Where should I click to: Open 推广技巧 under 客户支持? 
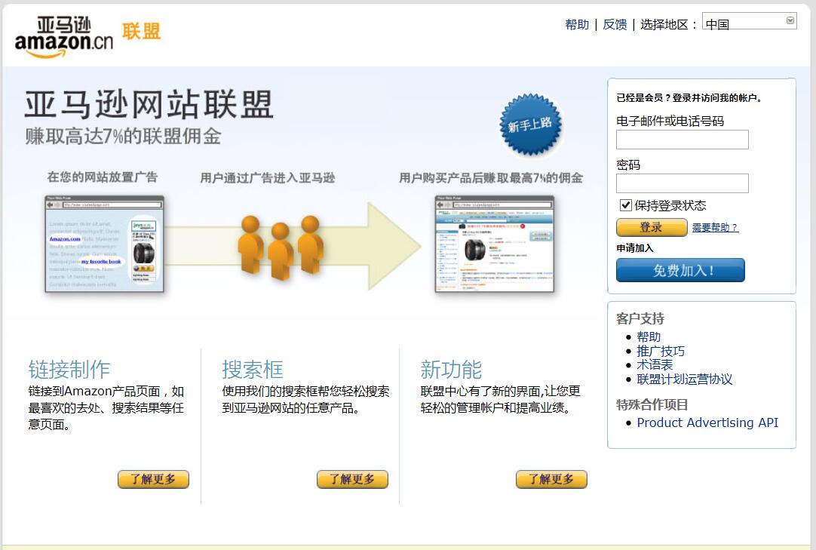pos(661,351)
